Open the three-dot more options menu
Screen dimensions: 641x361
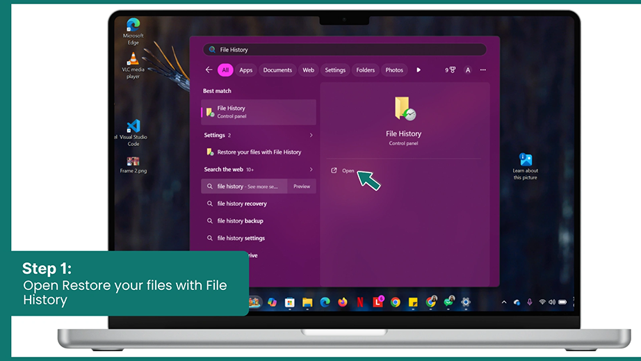[483, 70]
